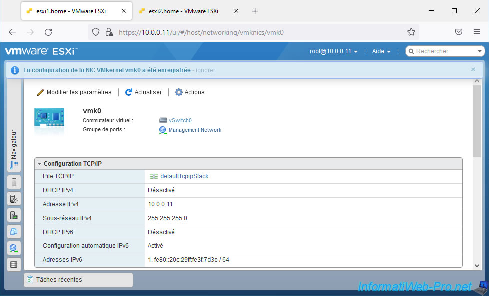
Task: Focus the Rechercher search field
Action: coord(445,51)
